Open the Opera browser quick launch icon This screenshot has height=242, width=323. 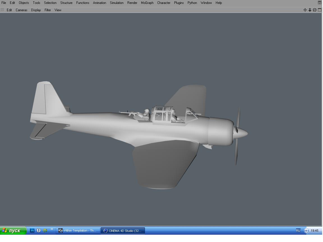coord(39,231)
